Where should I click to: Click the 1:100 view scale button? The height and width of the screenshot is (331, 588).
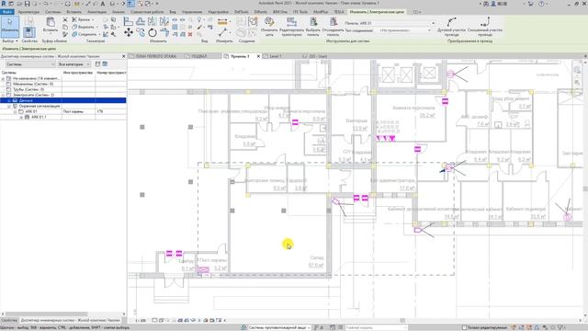coord(141,321)
